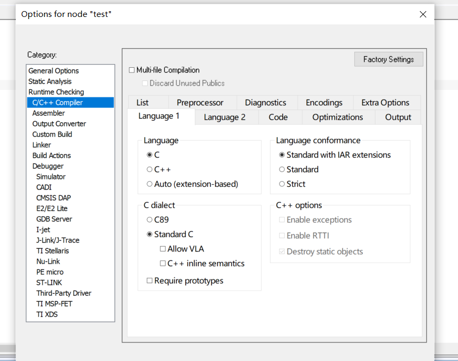Viewport: 458px width, 361px height.
Task: Show the Optimizations tab
Action: point(339,118)
